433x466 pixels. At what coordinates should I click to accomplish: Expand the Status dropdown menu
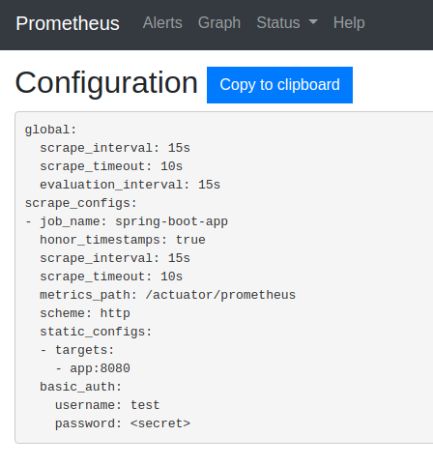pyautogui.click(x=287, y=23)
